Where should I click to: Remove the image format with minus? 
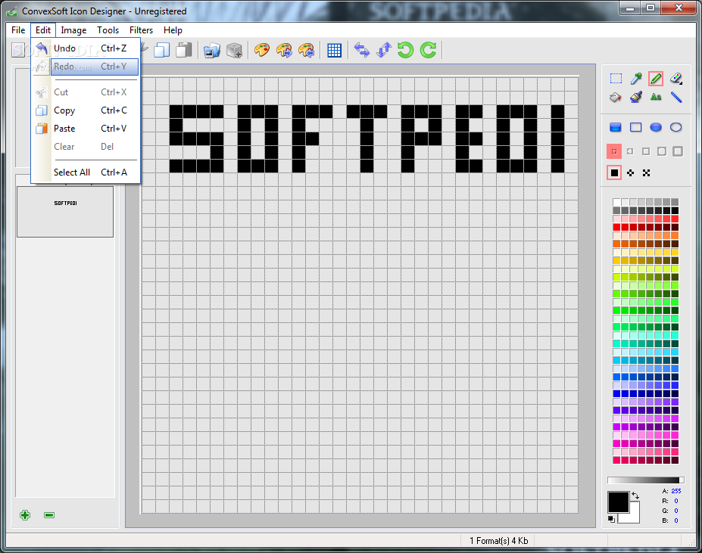tap(49, 515)
